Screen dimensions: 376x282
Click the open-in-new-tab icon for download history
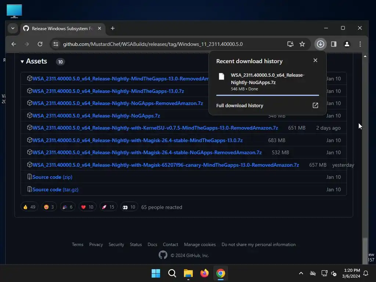tap(315, 105)
